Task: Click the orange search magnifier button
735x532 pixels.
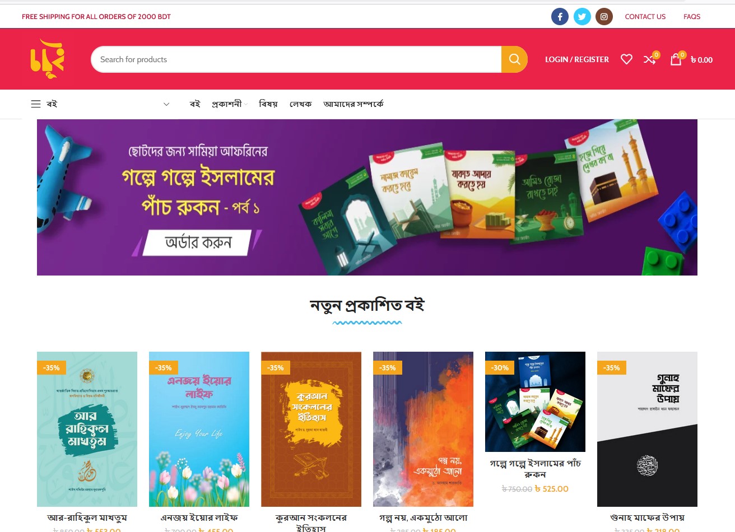Action: [514, 59]
